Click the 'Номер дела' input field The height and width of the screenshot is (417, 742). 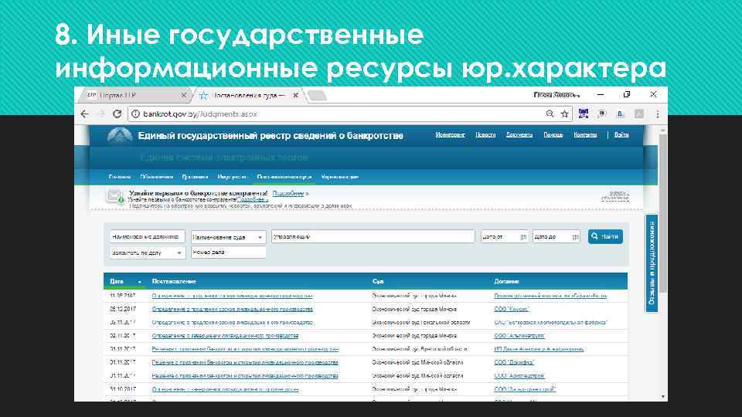coord(228,253)
